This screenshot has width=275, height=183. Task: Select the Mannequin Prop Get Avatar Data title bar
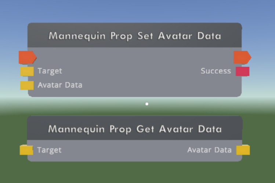click(135, 128)
